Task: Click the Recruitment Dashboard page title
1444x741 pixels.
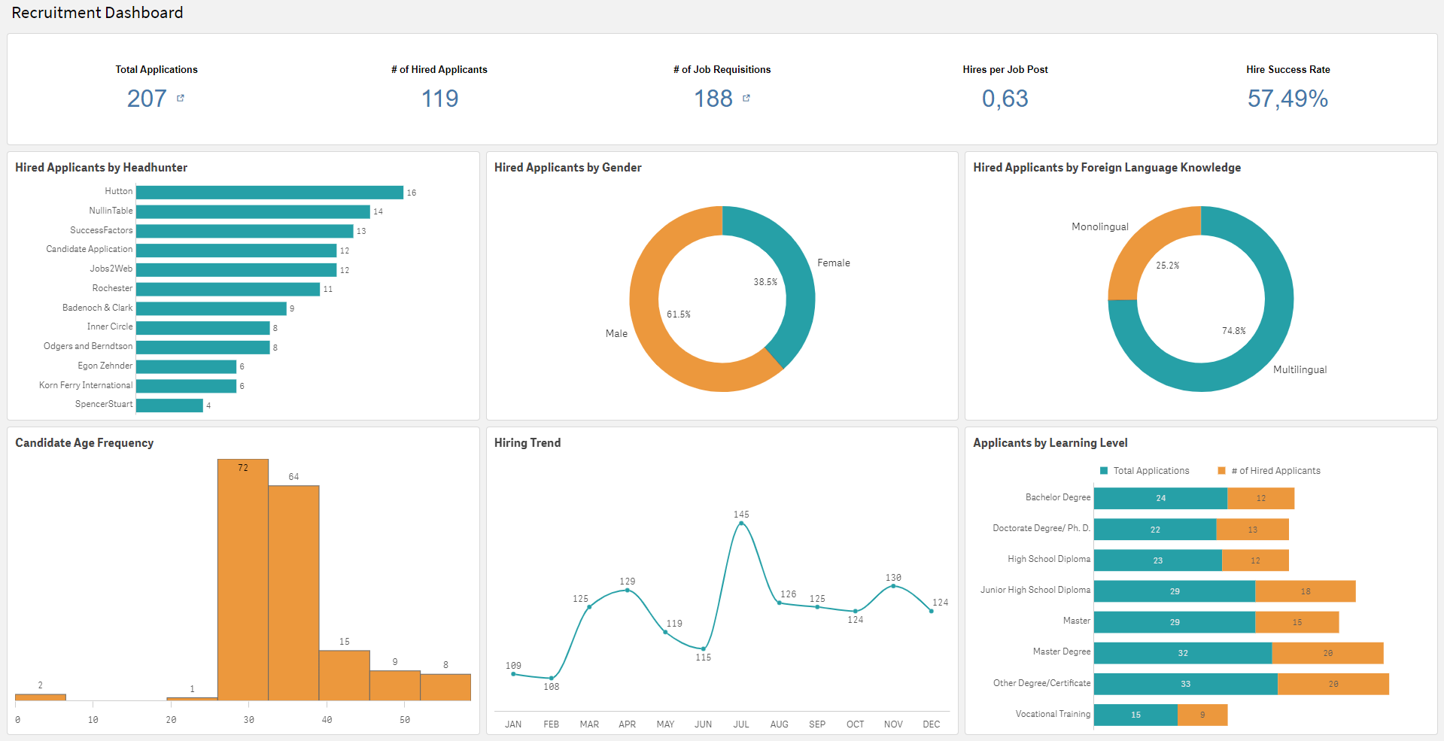Action: coord(97,13)
